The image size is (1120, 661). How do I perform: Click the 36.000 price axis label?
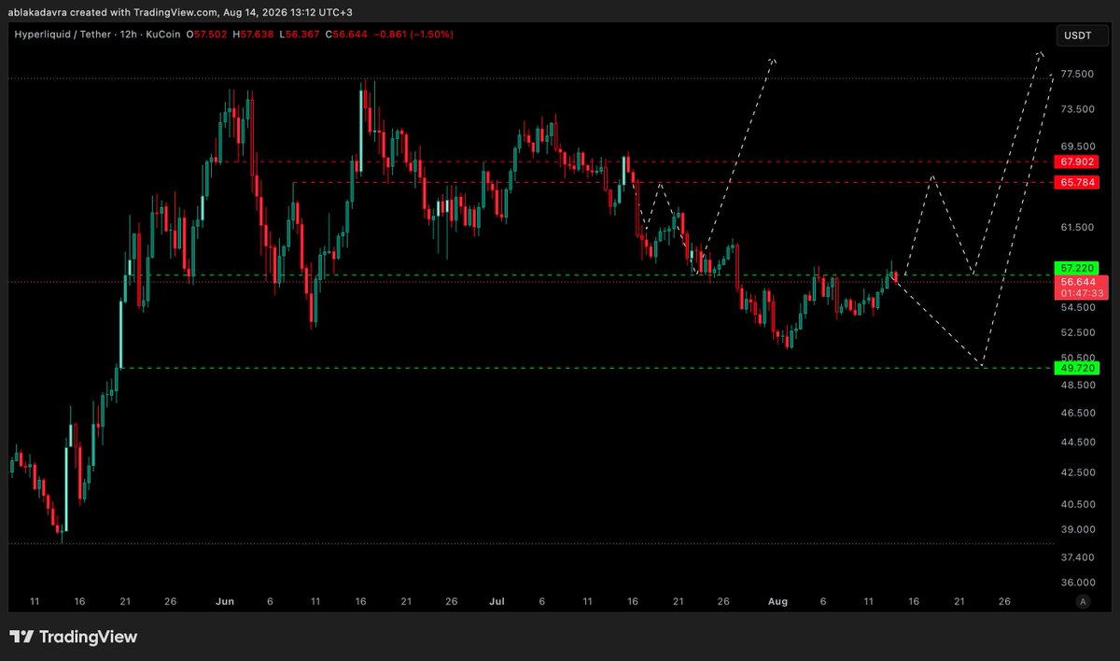coord(1076,583)
